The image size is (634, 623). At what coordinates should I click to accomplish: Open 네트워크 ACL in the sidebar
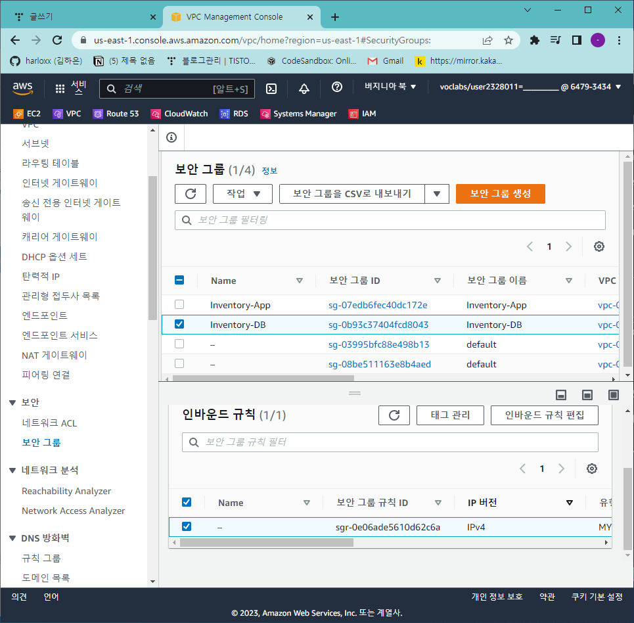click(49, 423)
